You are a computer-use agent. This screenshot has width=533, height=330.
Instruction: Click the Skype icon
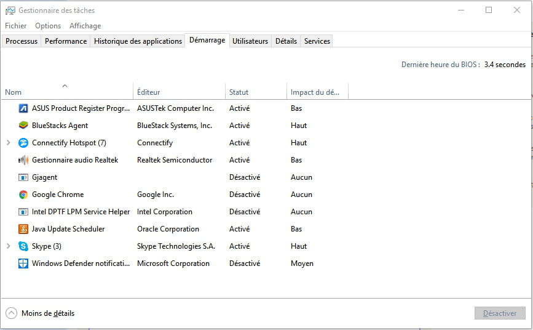tap(23, 246)
